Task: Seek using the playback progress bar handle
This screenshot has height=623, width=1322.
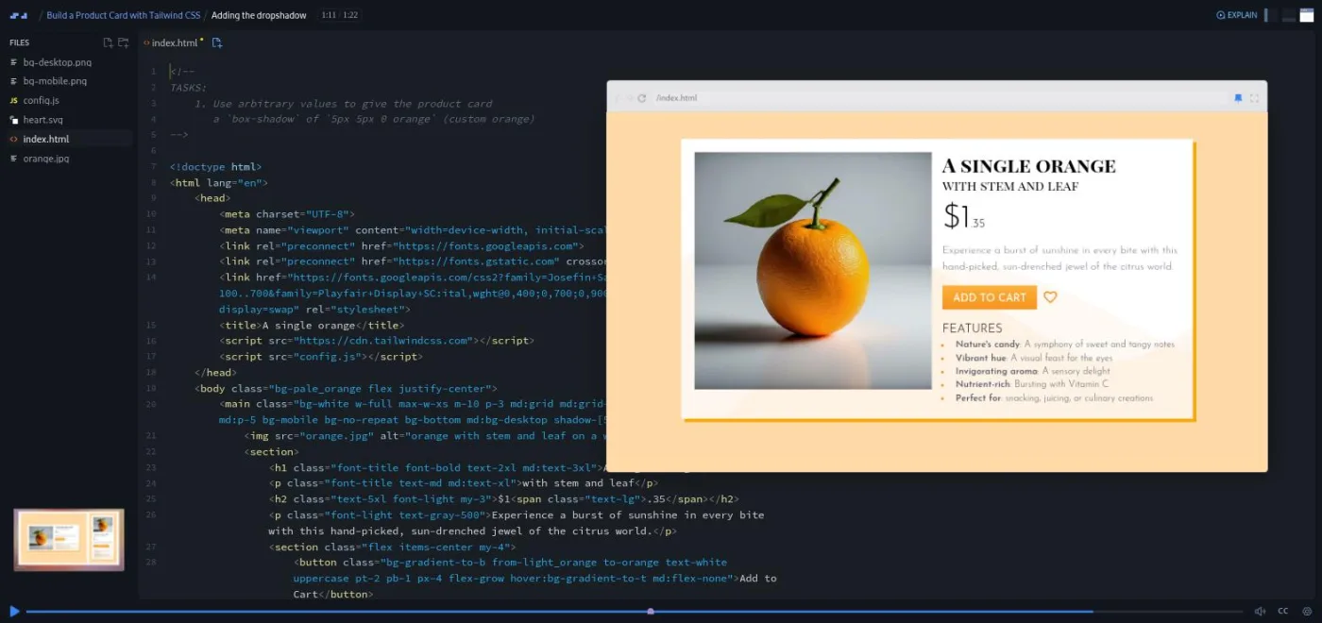Action: (651, 612)
